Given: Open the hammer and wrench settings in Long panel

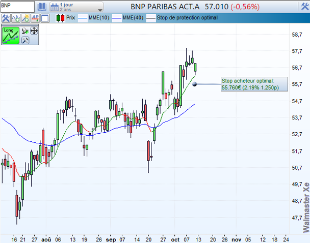Looking at the screenshot, I should point(25,40).
